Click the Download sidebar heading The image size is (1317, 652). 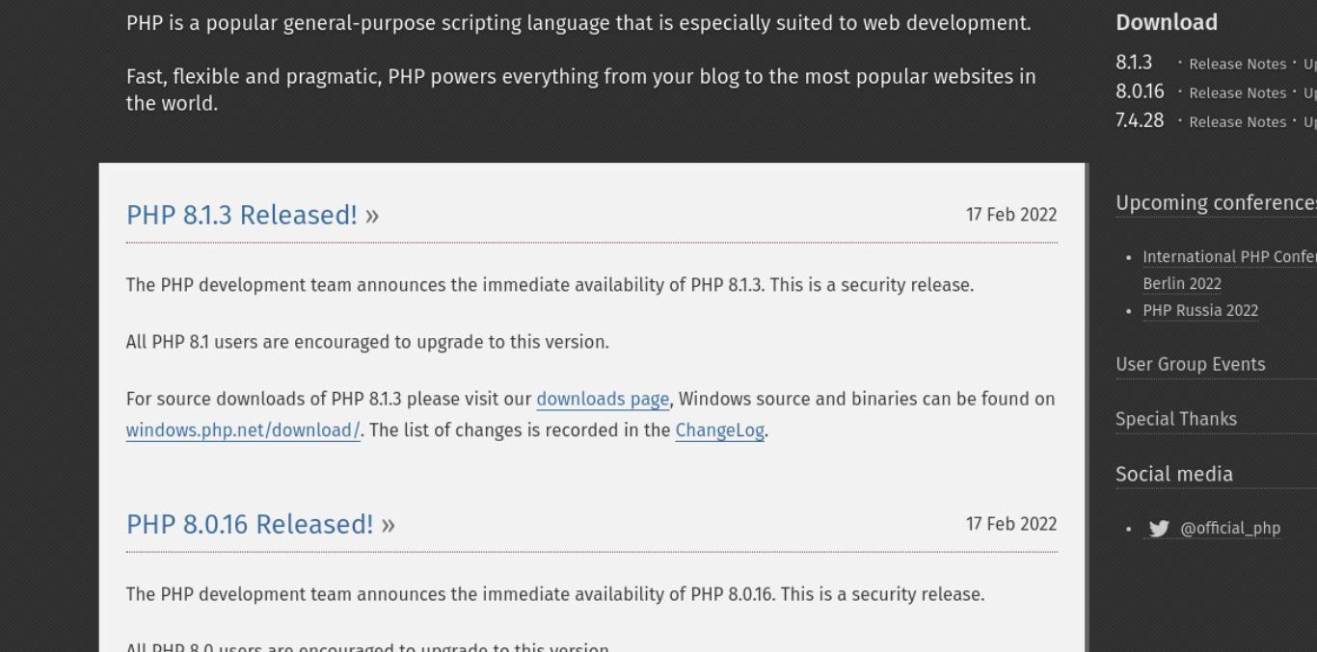[1166, 22]
